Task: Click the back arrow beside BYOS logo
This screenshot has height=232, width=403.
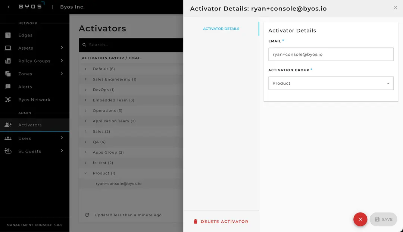Action: pos(9,7)
